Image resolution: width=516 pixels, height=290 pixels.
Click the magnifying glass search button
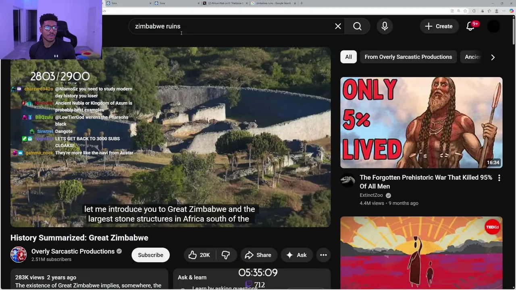click(x=357, y=26)
